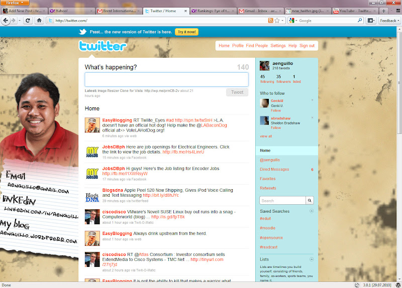Open the #moodle saved search
Screen dimensions: 402x288
coord(267,228)
